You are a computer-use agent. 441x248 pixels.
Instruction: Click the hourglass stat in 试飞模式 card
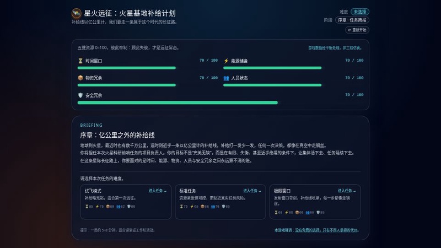click(89, 206)
